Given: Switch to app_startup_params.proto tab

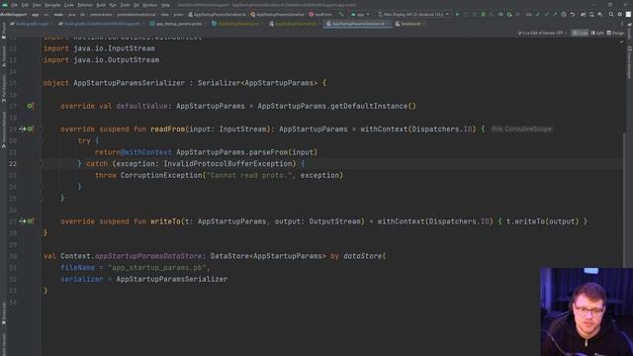Looking at the screenshot, I should pyautogui.click(x=176, y=24).
